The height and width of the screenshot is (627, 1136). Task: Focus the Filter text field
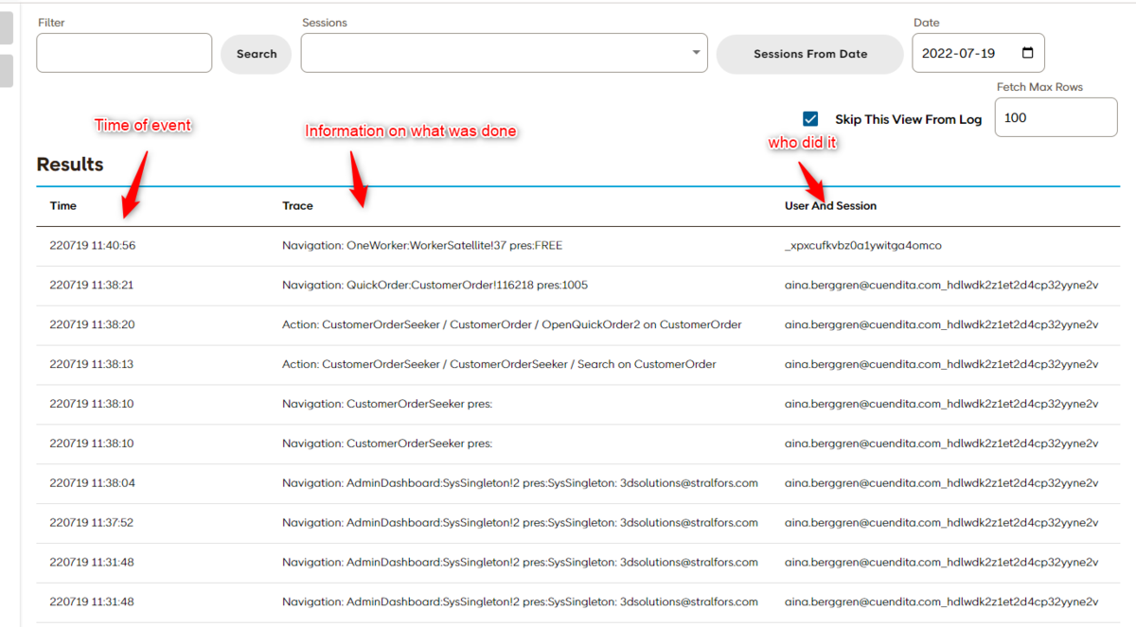(124, 53)
